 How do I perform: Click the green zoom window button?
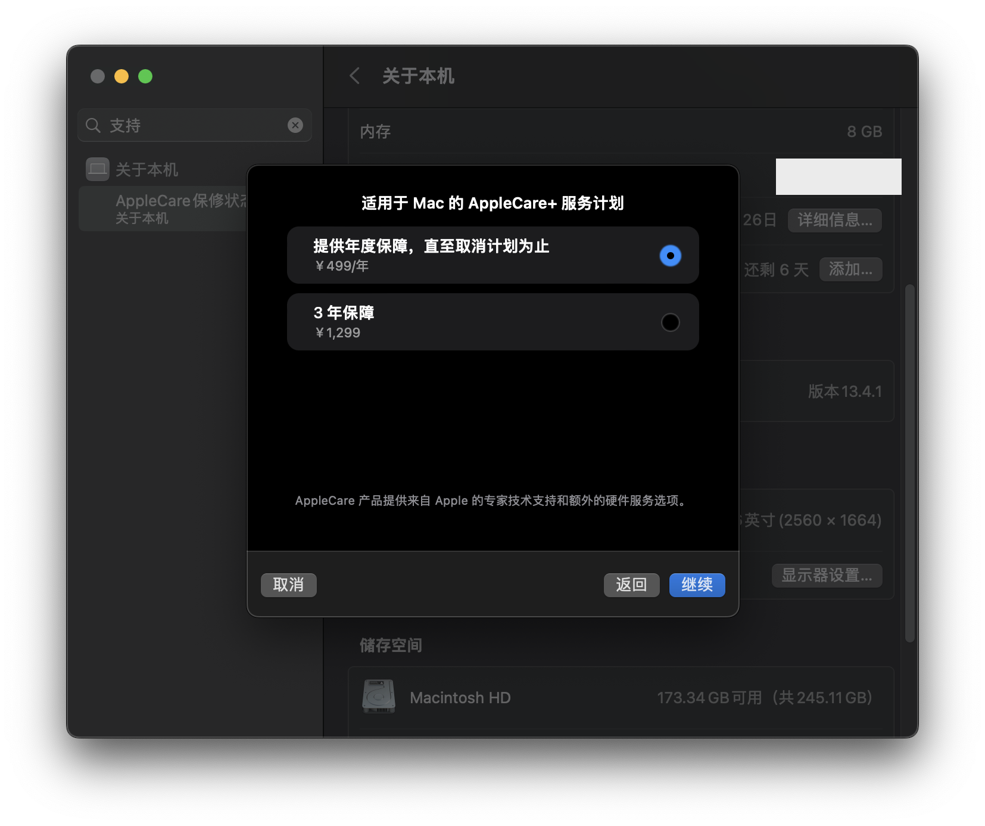point(145,76)
